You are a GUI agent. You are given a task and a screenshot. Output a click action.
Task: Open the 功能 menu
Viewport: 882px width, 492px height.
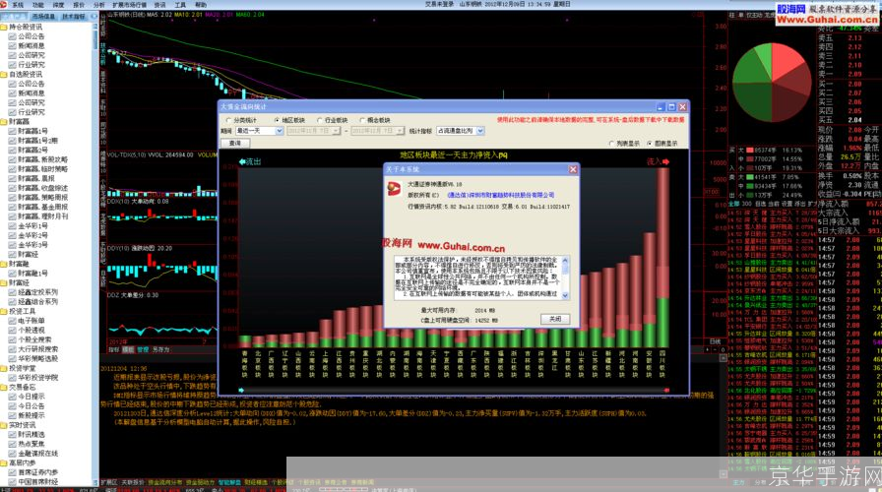(x=37, y=5)
